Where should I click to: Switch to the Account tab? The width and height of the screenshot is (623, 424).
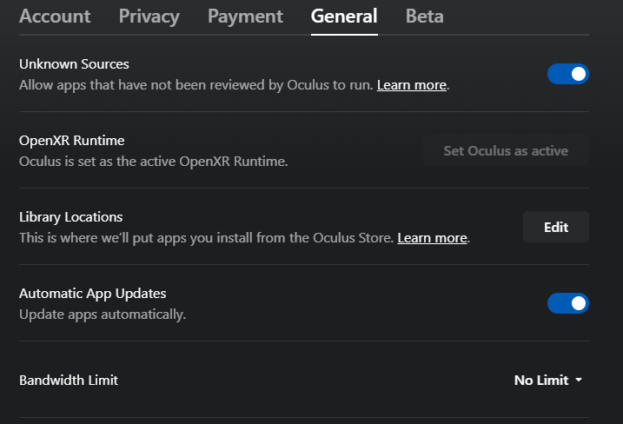tap(55, 17)
